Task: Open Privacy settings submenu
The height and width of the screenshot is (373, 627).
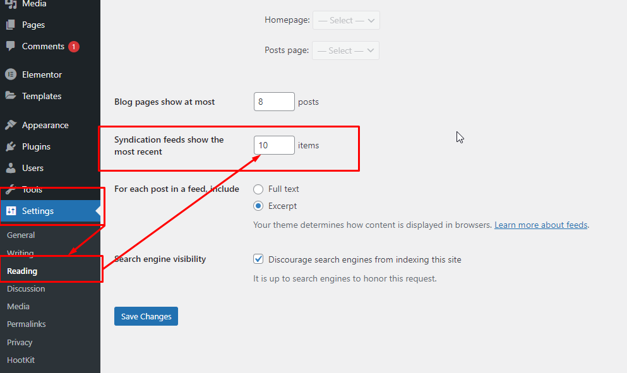Action: point(20,342)
